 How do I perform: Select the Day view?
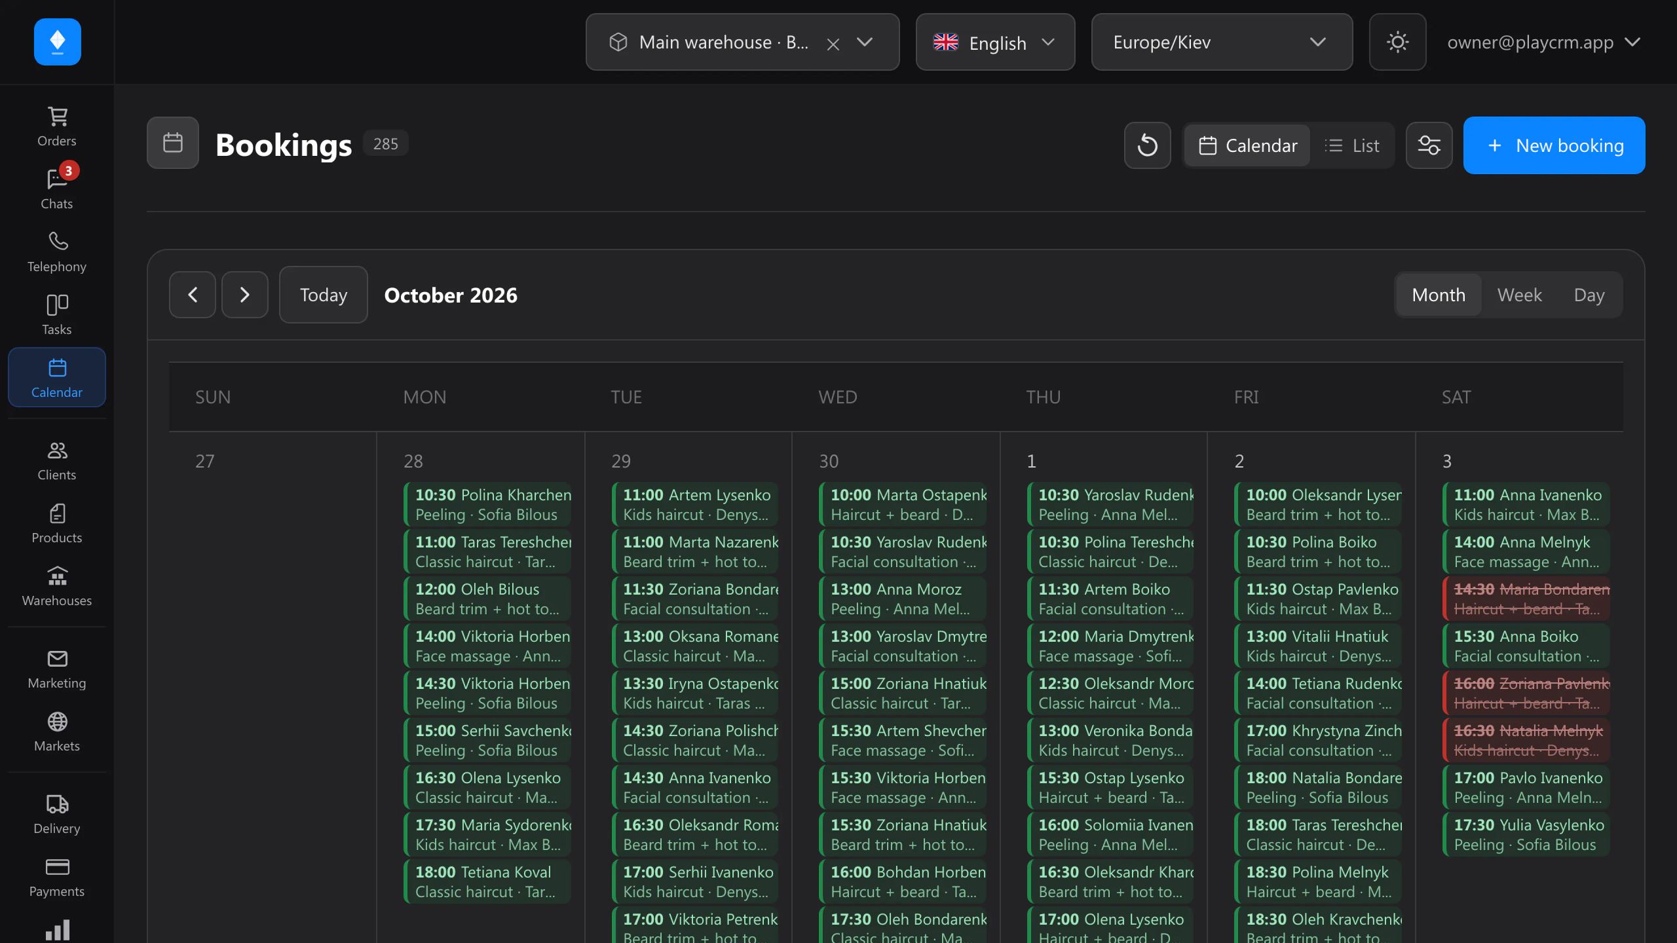[1589, 295]
